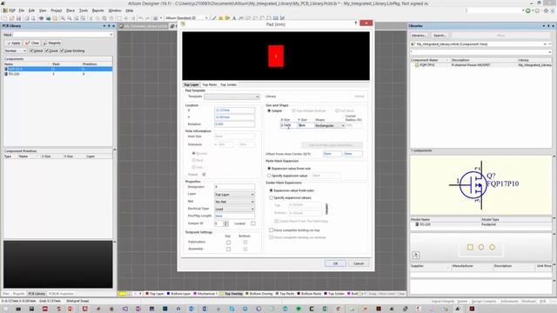Viewport: 557px width, 313px height.
Task: Click the Designator input field
Action: click(x=234, y=187)
